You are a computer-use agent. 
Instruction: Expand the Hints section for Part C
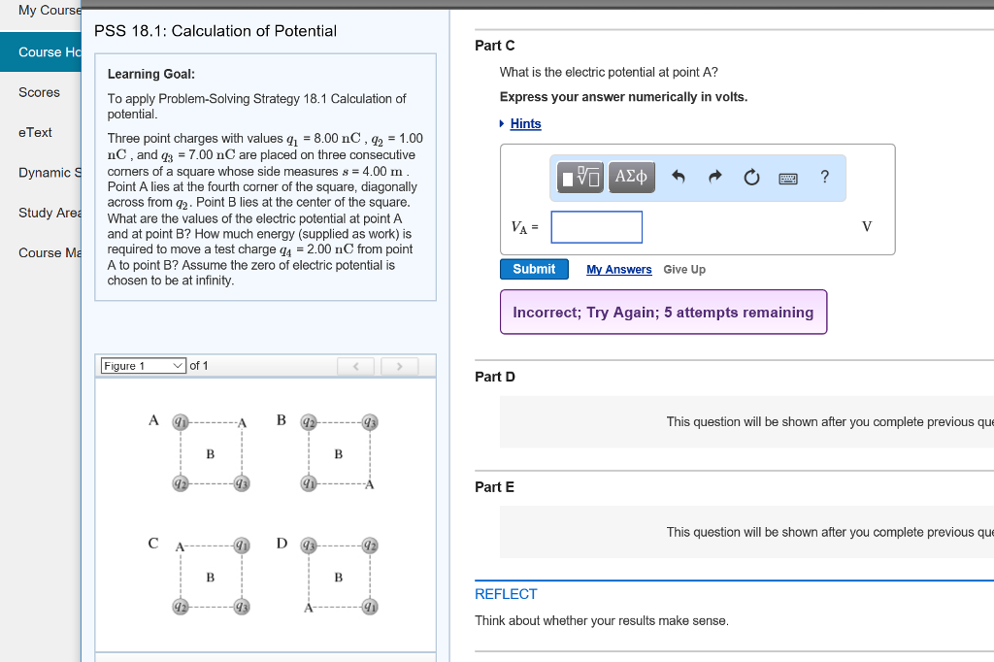pos(524,123)
